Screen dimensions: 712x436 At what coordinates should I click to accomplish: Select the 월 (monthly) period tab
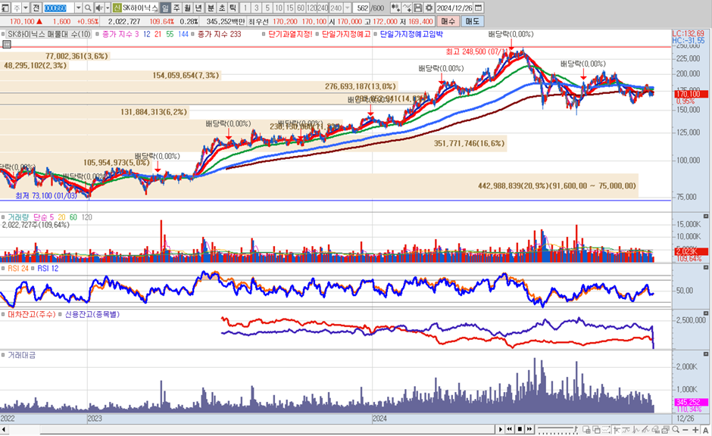(188, 8)
